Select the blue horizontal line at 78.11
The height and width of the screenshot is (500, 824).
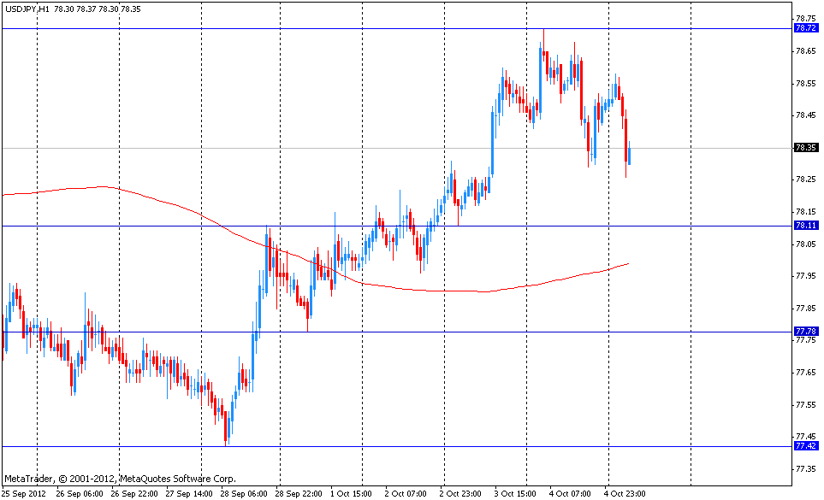point(513,226)
